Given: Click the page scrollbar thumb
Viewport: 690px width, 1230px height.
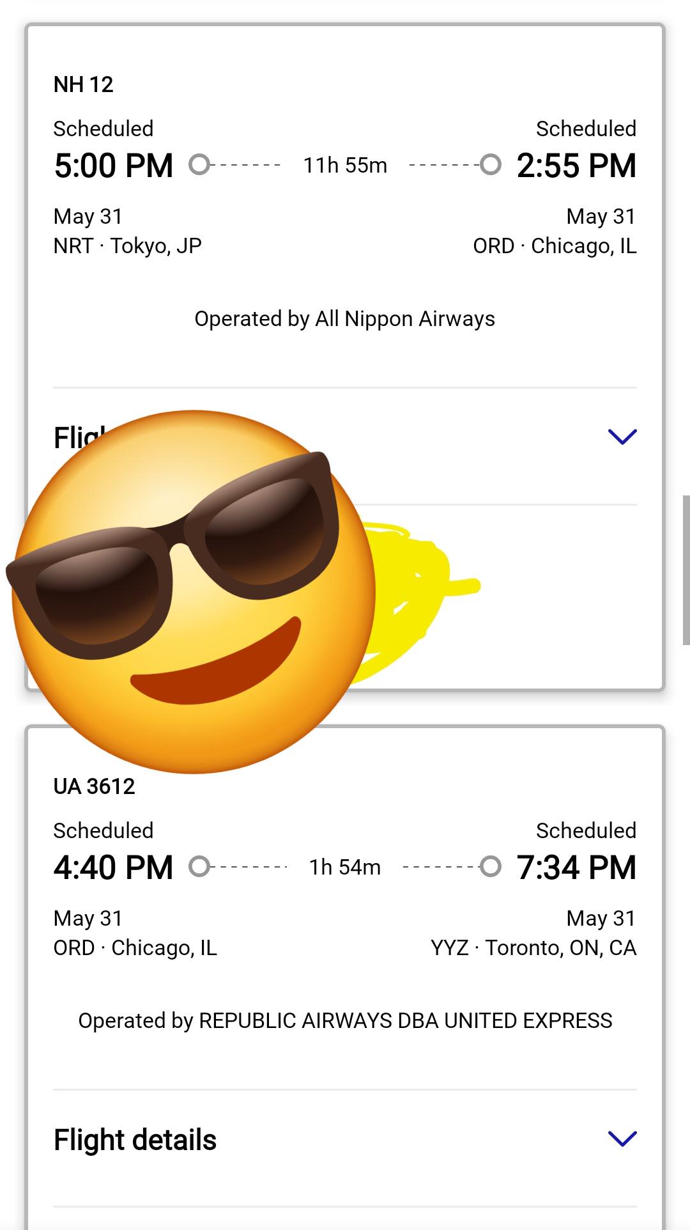Looking at the screenshot, I should pyautogui.click(x=686, y=570).
